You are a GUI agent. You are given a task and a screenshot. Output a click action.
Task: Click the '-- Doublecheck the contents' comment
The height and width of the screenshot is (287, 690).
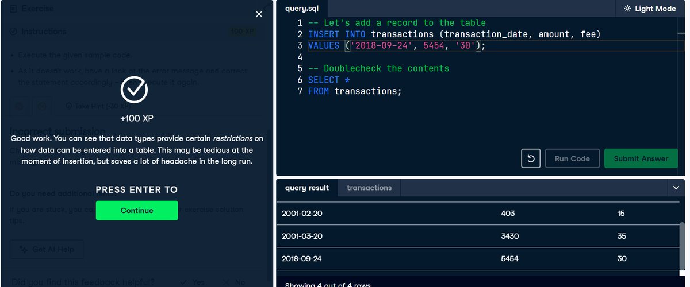378,68
